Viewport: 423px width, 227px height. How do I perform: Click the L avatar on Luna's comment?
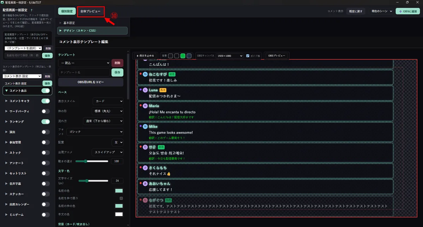(x=145, y=90)
